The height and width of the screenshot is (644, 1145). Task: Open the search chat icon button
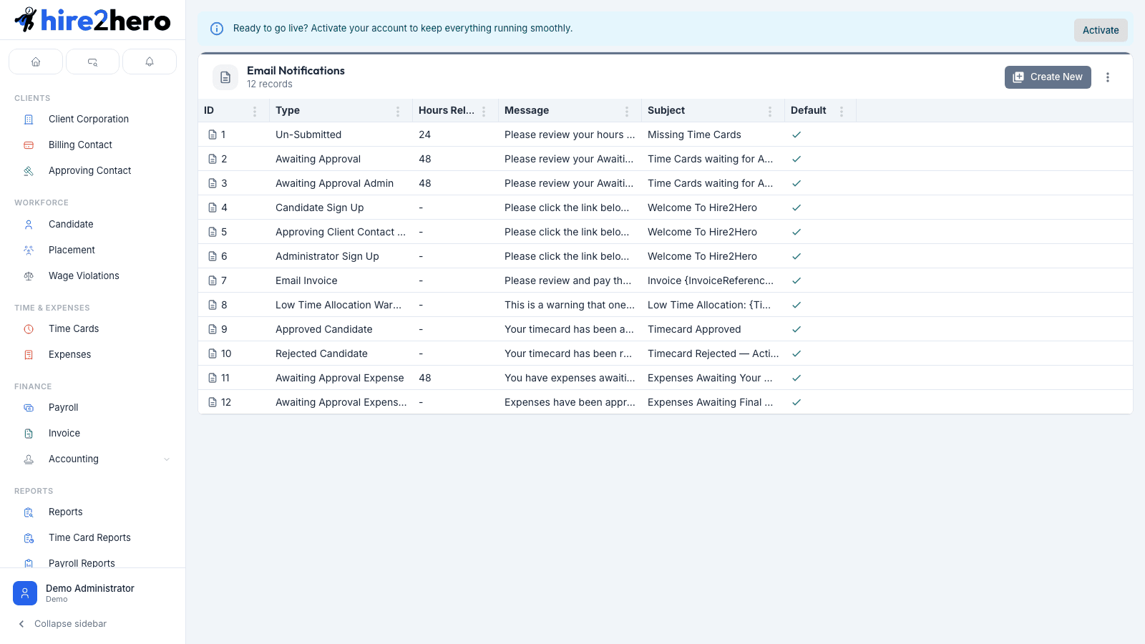[x=92, y=62]
